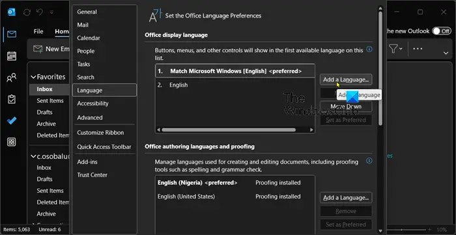456x235 pixels.
Task: Open Quick Access Toolbar customize dropdown
Action: coord(51,12)
